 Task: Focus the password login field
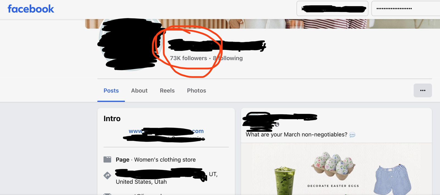tap(406, 9)
